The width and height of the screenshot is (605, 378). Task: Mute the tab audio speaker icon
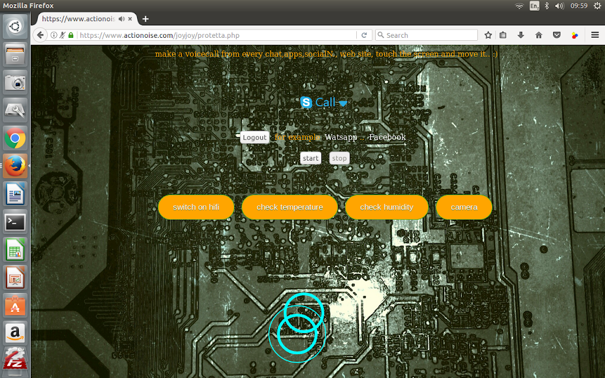122,19
